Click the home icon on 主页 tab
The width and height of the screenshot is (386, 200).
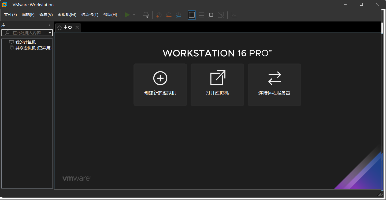coord(60,28)
